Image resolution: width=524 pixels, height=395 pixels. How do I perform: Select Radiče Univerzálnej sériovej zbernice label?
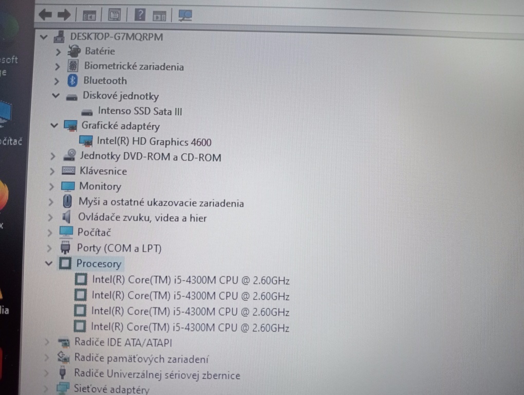(157, 374)
